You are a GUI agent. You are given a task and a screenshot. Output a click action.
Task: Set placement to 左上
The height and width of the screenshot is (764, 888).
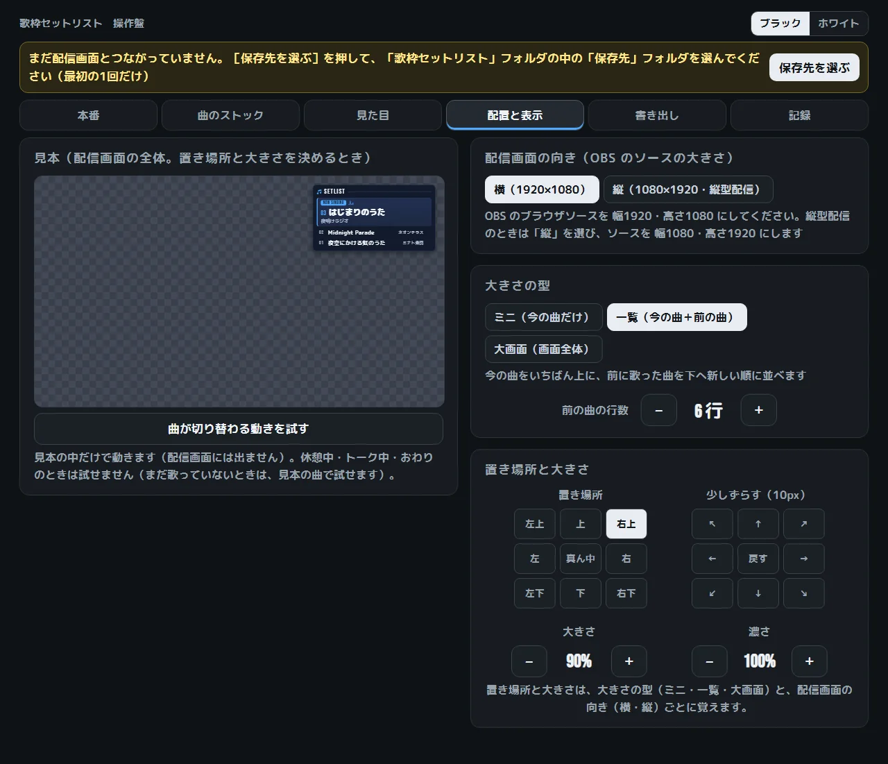tap(534, 524)
